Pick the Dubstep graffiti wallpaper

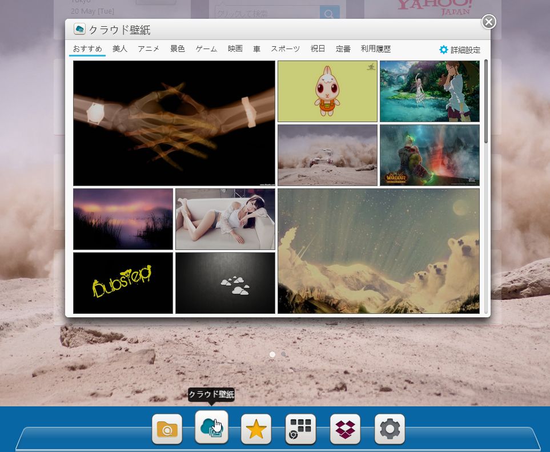[123, 283]
